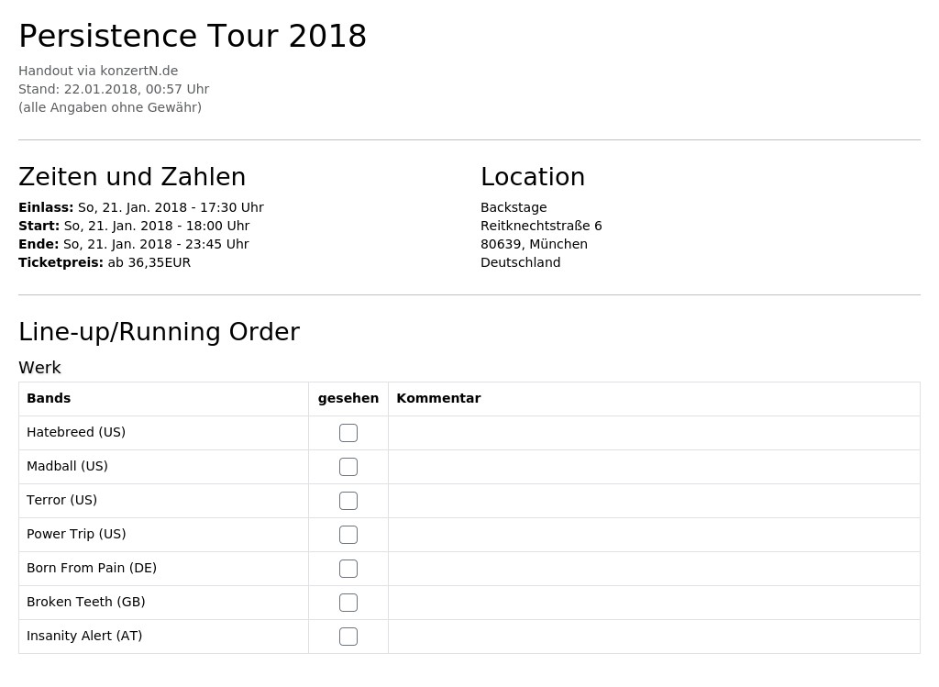Viewport: 939px width, 687px height.
Task: Check the gesehen box for Hatebreed (US)
Action: [348, 432]
